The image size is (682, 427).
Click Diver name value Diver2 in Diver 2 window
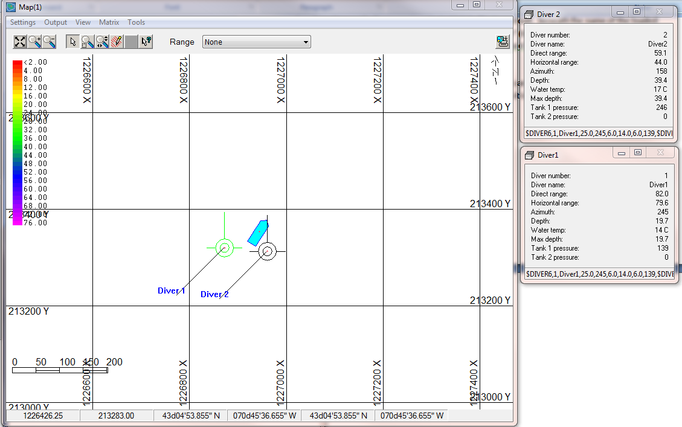pos(658,44)
